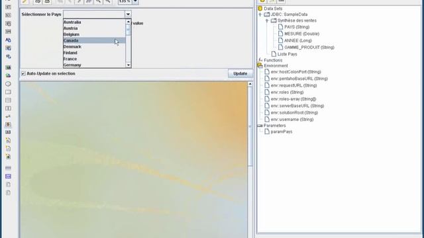Select the PAYS (String) field

click(297, 27)
